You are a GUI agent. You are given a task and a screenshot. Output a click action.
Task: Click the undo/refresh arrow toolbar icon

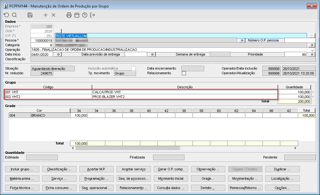coord(6,15)
